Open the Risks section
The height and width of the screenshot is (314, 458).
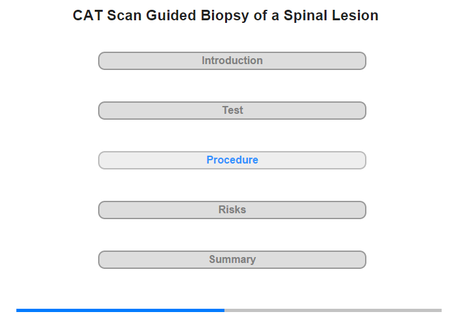[x=232, y=210]
